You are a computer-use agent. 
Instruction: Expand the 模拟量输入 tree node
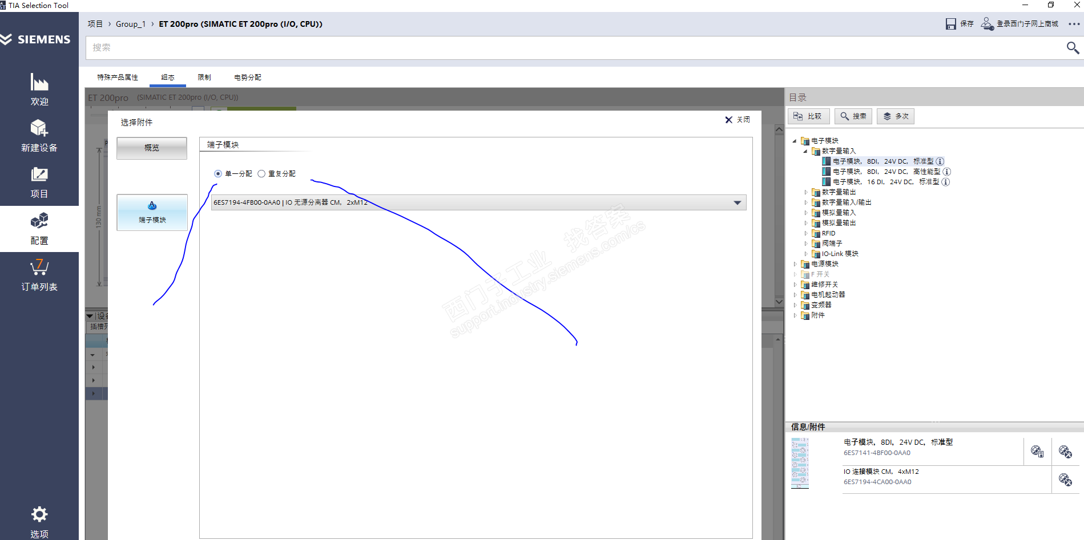coord(805,213)
